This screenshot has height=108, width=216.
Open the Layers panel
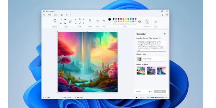click(156, 22)
